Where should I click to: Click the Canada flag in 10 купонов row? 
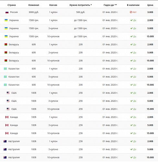pos(7,133)
